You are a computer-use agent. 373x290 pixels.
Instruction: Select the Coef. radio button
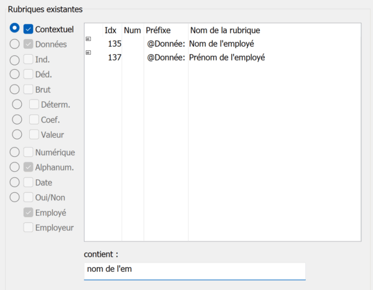(17, 119)
